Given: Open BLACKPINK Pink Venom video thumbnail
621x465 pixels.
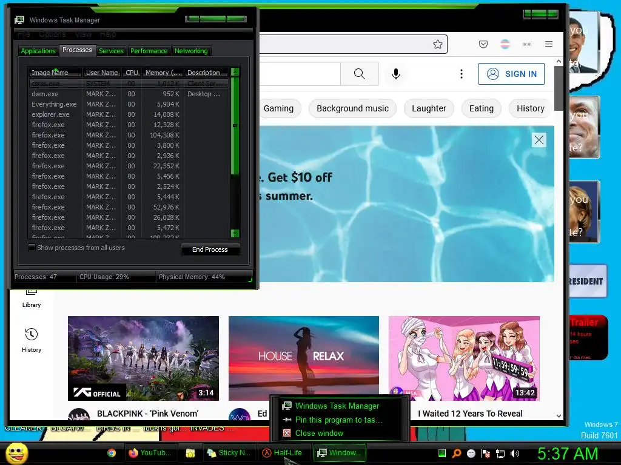Looking at the screenshot, I should click(x=143, y=358).
